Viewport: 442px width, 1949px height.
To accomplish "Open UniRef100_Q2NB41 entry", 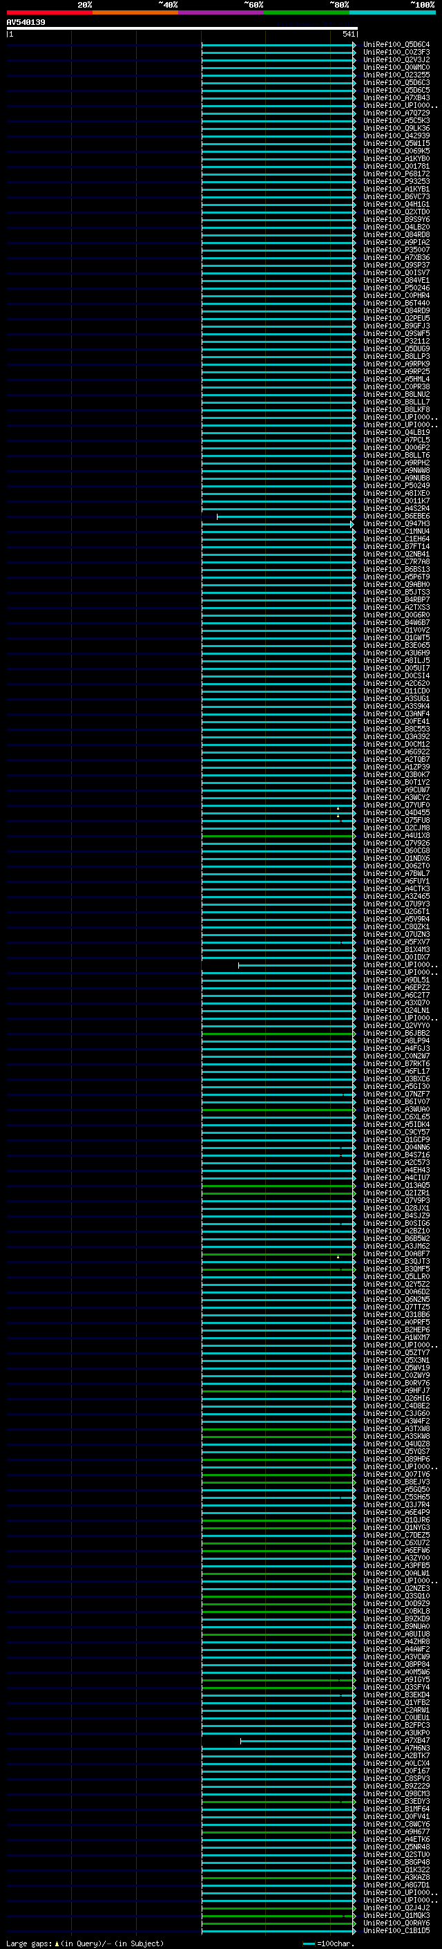I will click(396, 554).
